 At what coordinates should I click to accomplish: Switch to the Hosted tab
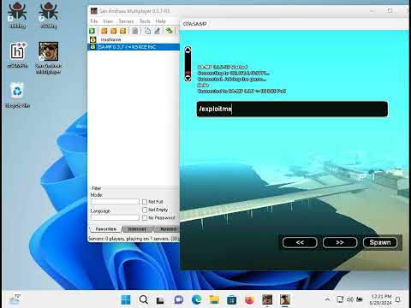click(168, 229)
